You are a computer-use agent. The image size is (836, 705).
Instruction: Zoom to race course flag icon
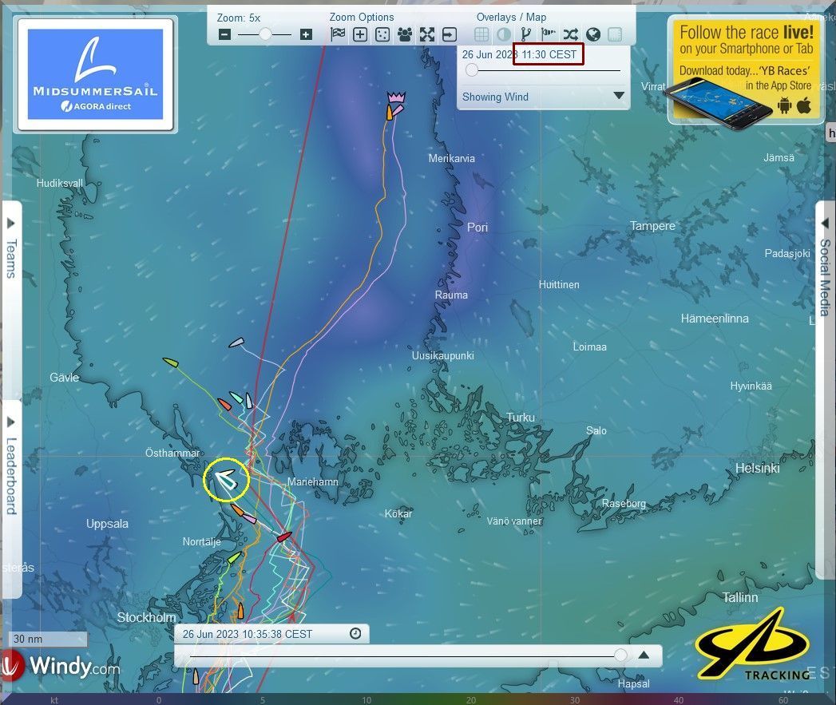[x=338, y=34]
